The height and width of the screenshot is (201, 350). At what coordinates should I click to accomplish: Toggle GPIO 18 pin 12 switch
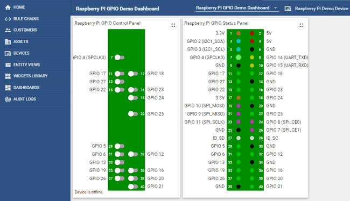point(133,74)
